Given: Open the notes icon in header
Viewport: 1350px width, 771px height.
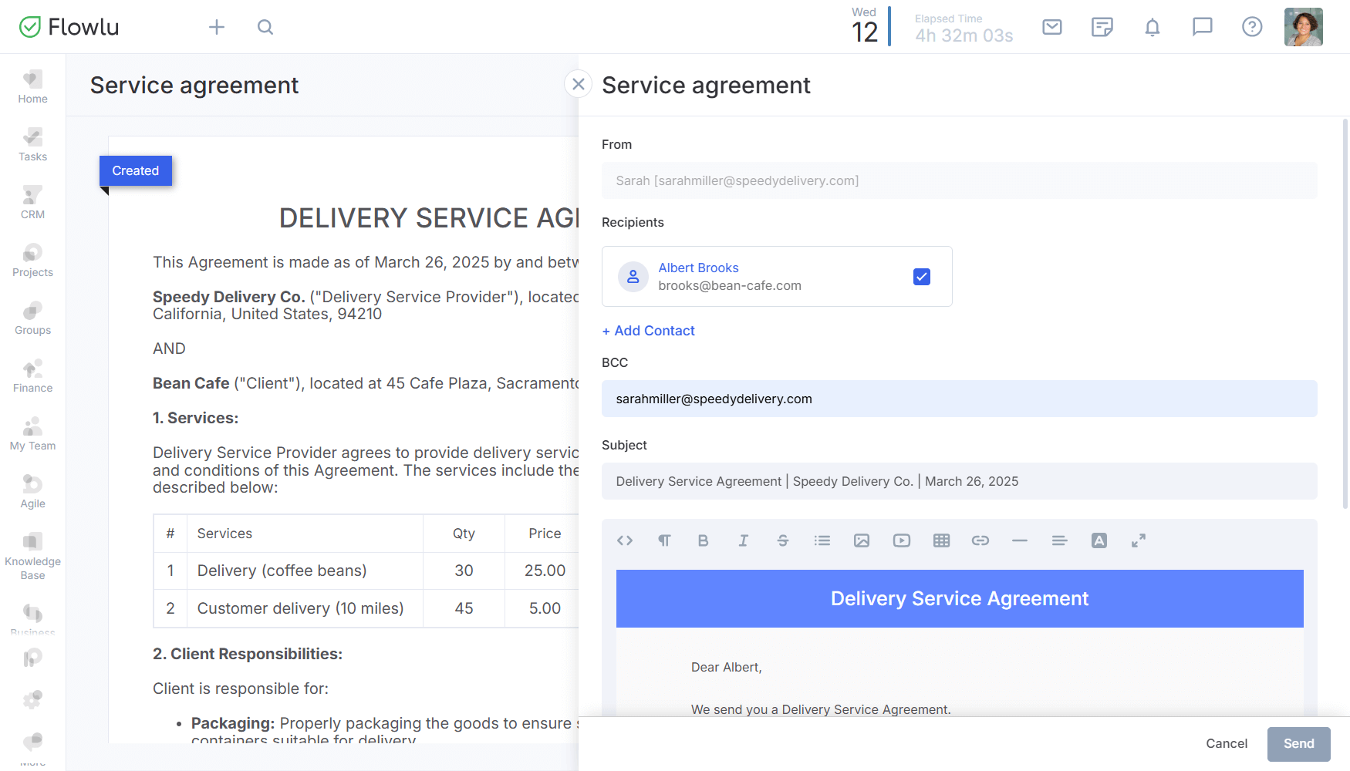Looking at the screenshot, I should pyautogui.click(x=1102, y=27).
